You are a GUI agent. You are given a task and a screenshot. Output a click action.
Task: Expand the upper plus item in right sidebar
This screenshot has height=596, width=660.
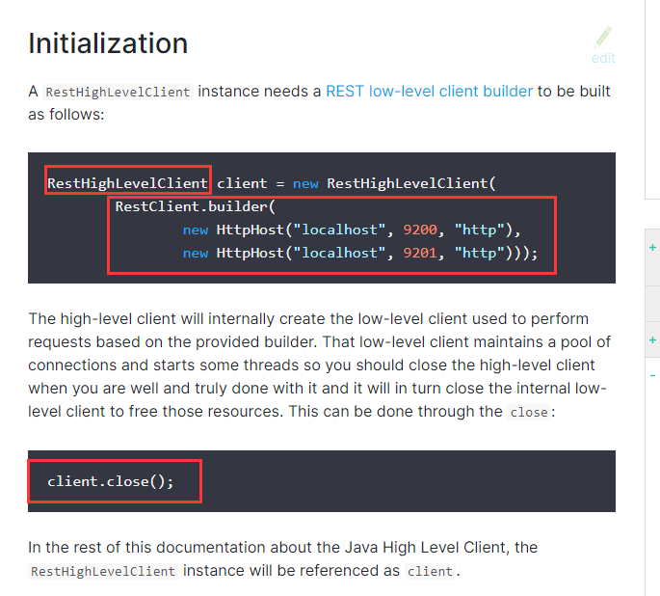(x=653, y=247)
